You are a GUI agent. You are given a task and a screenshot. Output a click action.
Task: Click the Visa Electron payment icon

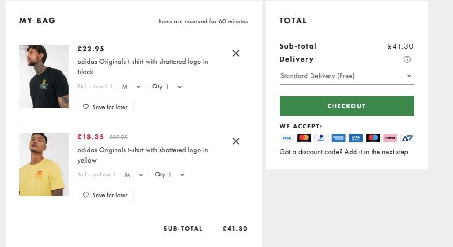(x=355, y=138)
